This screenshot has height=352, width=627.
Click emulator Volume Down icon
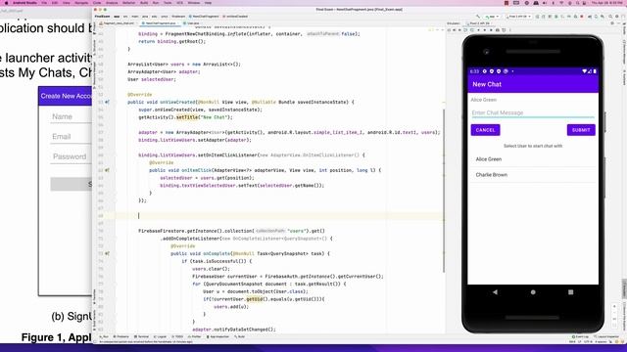pos(459,30)
